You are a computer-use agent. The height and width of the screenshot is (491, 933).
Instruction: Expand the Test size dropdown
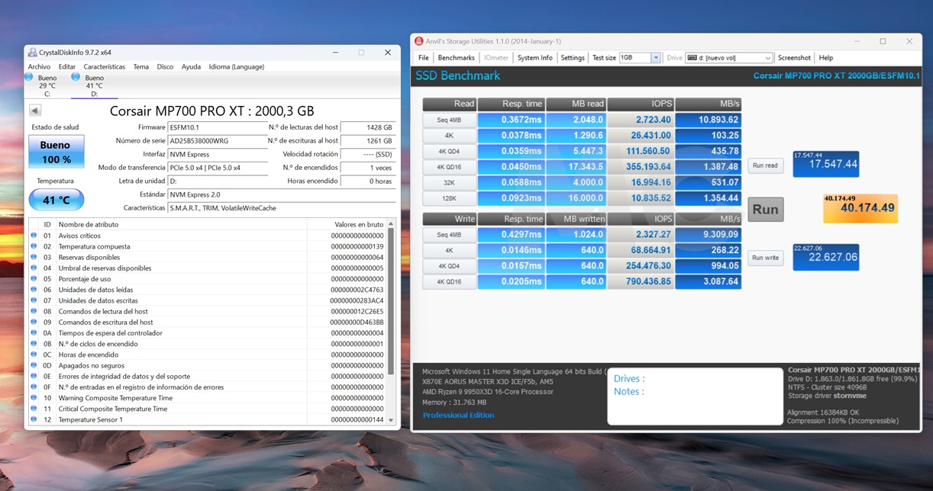click(x=657, y=57)
